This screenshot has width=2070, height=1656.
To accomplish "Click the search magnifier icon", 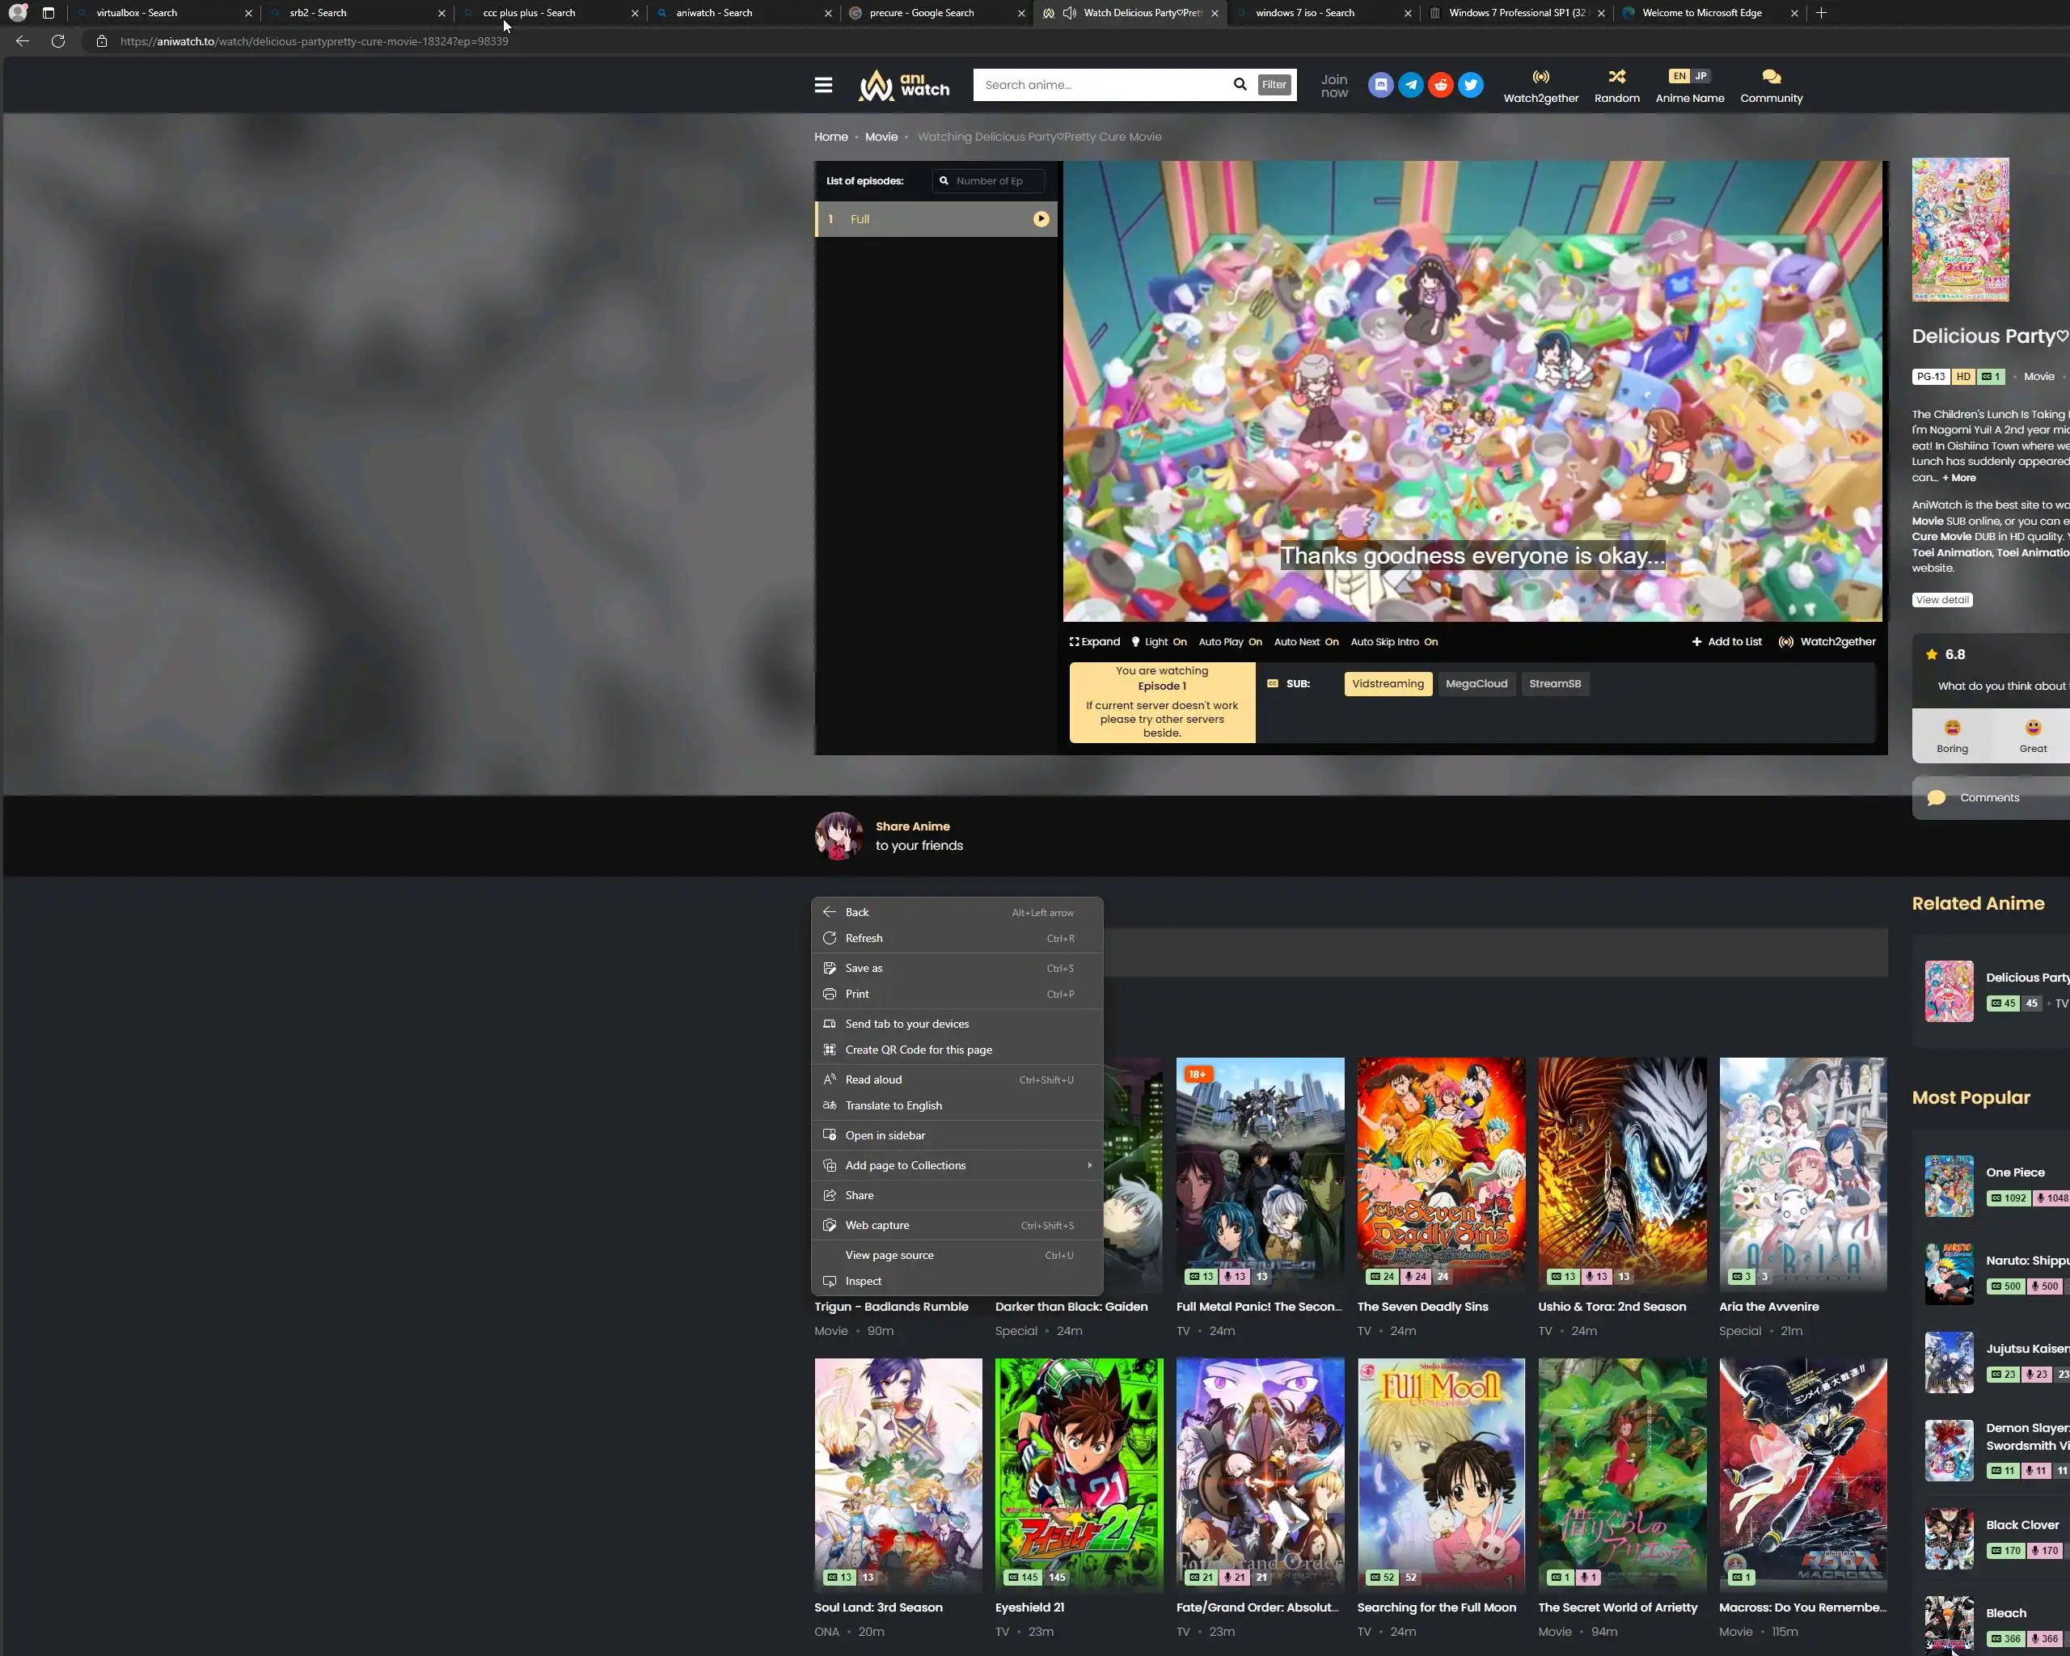I will point(1240,84).
